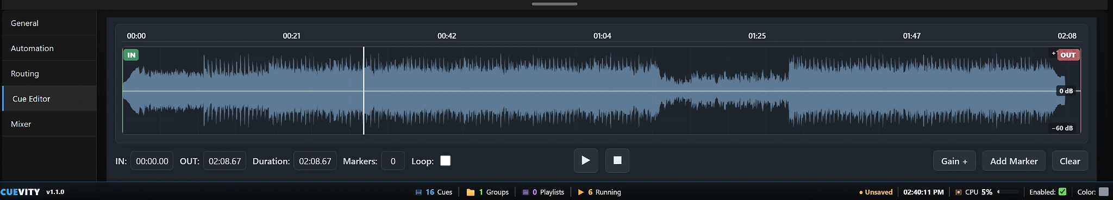1113x200 pixels.
Task: Click the Cuevity logo
Action: [20, 192]
